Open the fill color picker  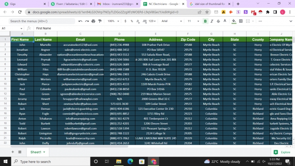coord(234,21)
